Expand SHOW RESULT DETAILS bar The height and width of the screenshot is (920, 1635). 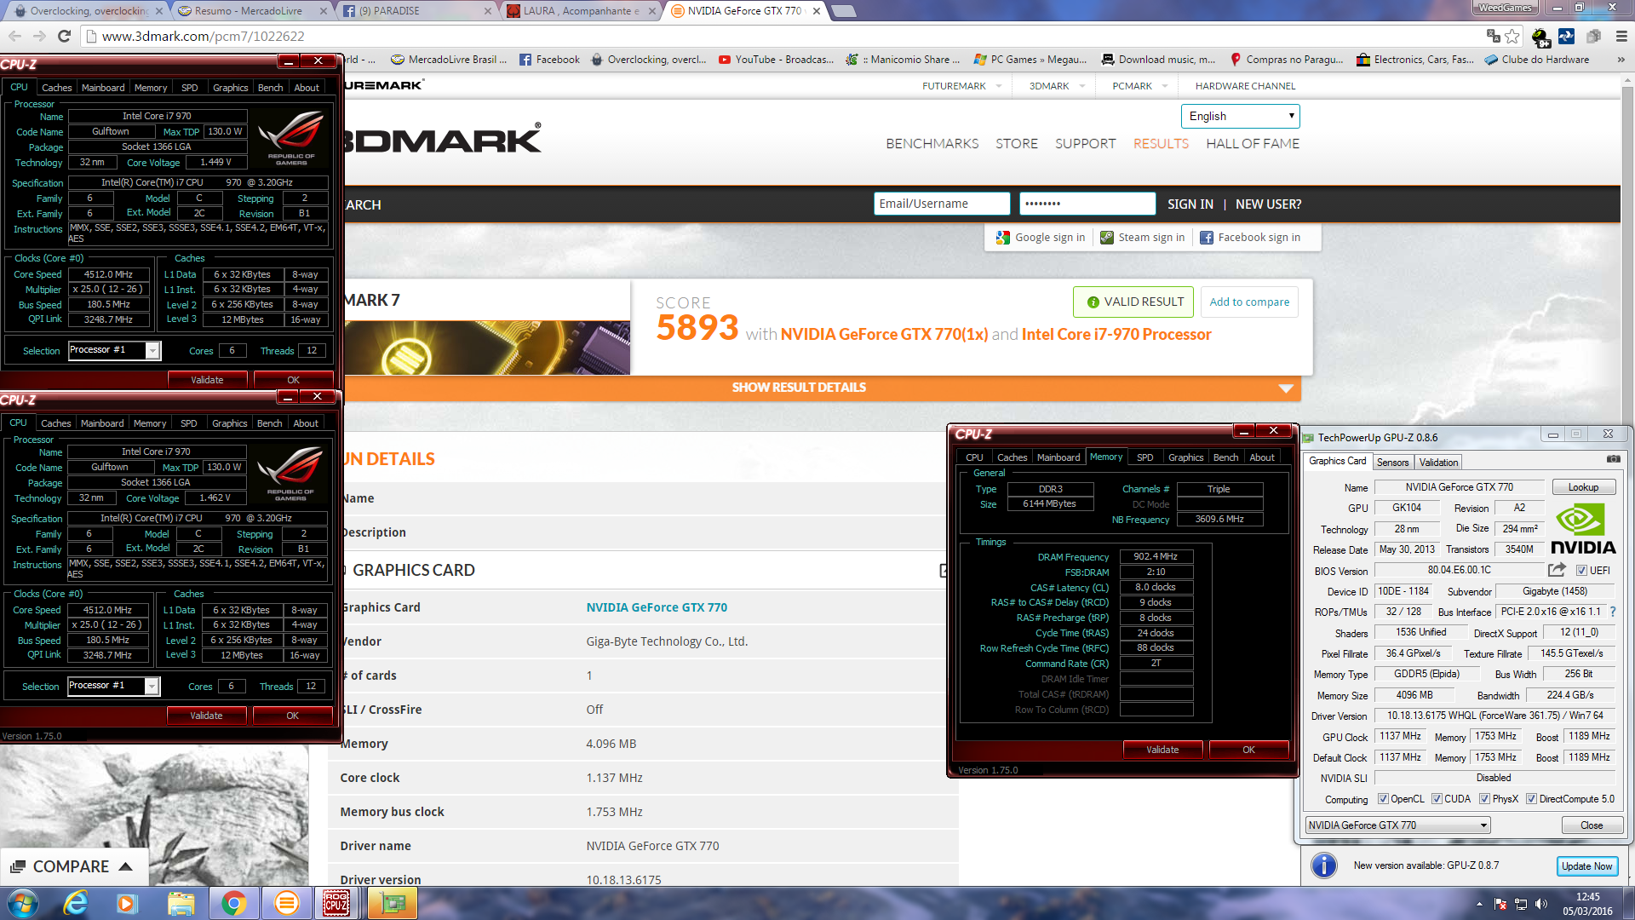[823, 388]
